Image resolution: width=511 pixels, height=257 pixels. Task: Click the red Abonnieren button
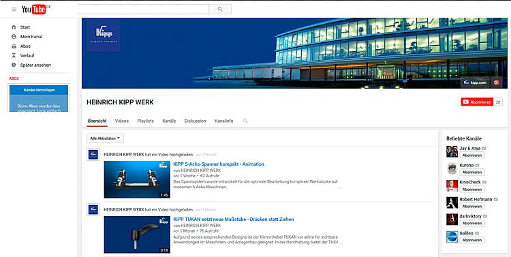(x=477, y=102)
